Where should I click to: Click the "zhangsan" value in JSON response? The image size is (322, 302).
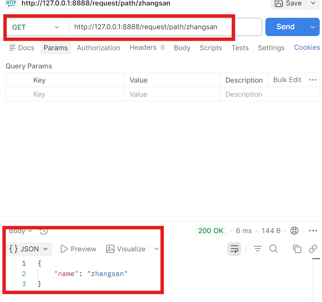pos(107,274)
